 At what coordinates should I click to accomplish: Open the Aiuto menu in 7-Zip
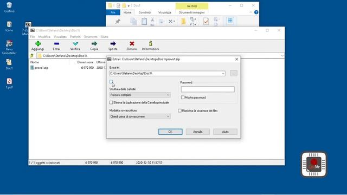click(x=105, y=37)
